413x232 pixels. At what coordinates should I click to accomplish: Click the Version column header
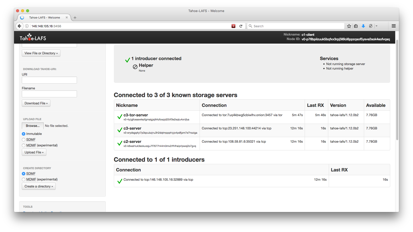[x=338, y=105]
